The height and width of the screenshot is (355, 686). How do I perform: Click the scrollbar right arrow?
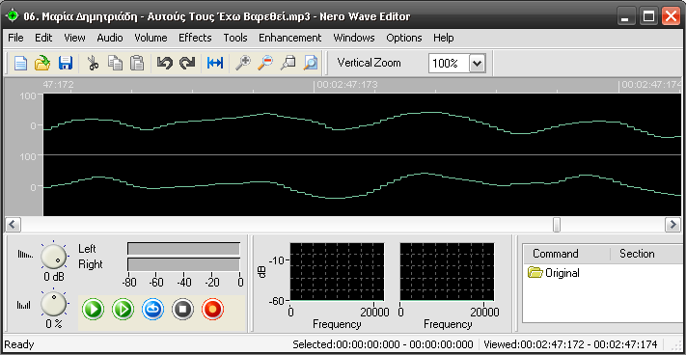672,225
